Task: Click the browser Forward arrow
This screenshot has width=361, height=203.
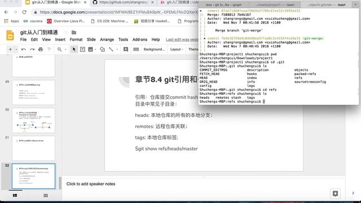Action: pos(15,12)
